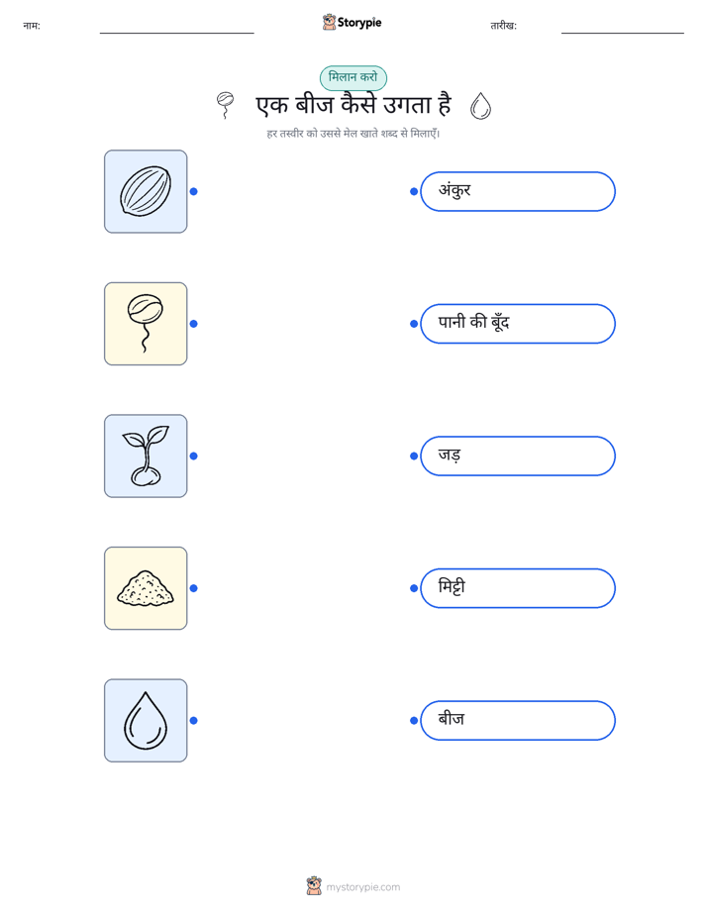Click the connector dot beside the seed picture

tap(194, 191)
